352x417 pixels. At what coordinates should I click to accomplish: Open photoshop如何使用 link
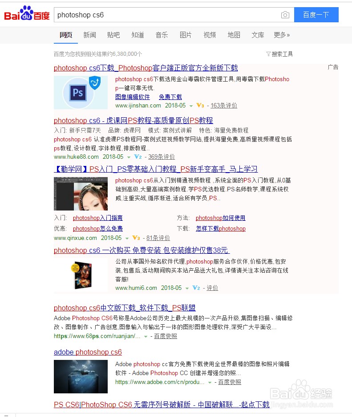point(221,218)
